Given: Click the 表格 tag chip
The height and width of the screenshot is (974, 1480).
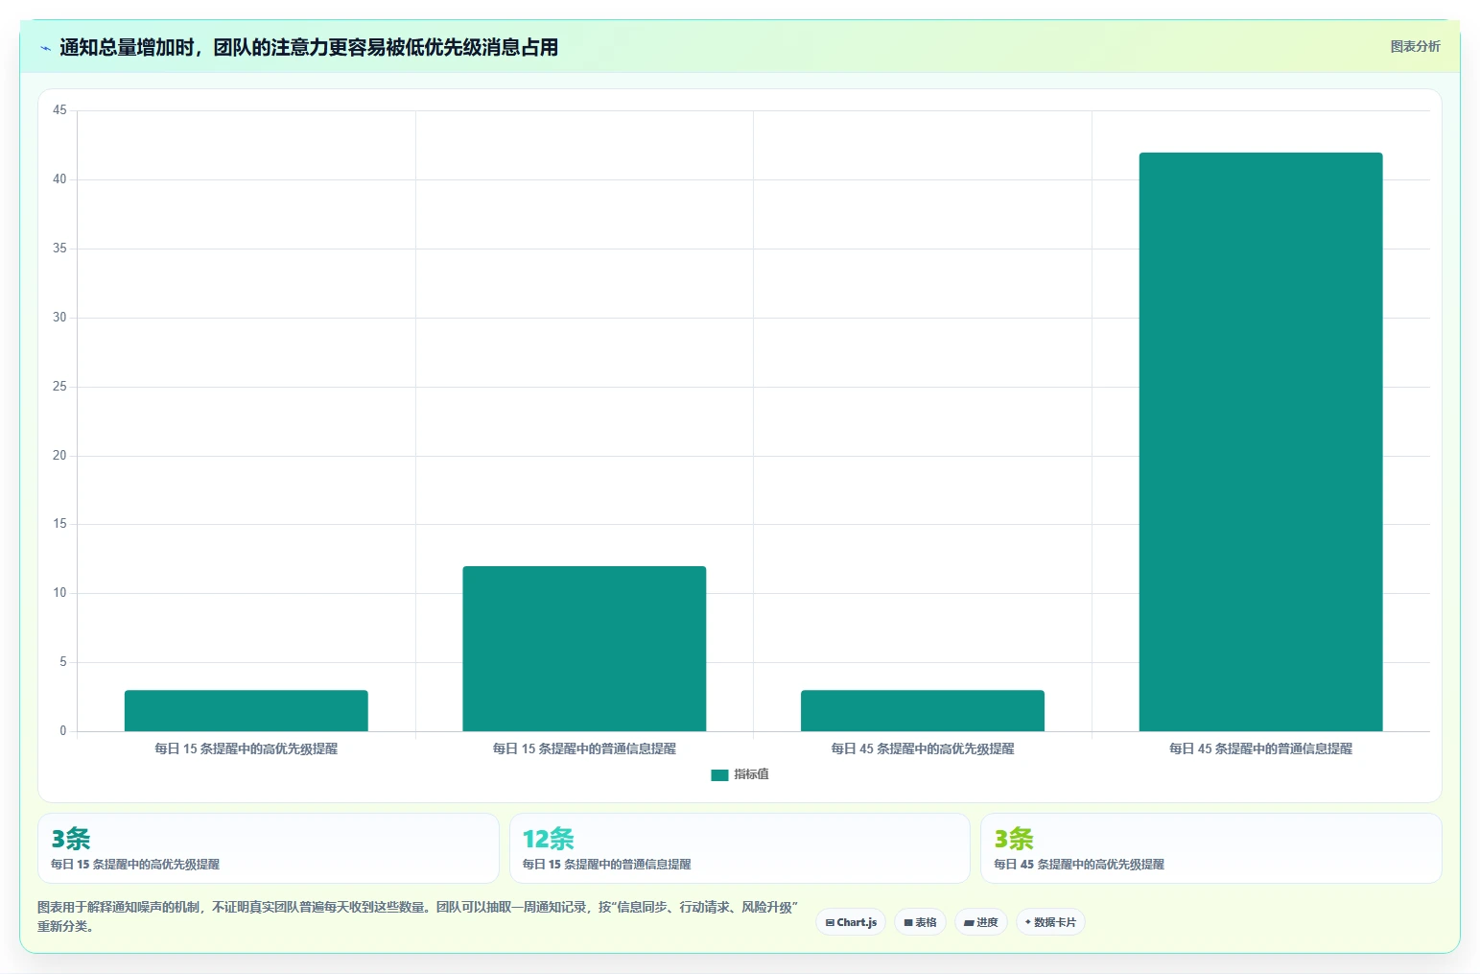Looking at the screenshot, I should point(920,922).
